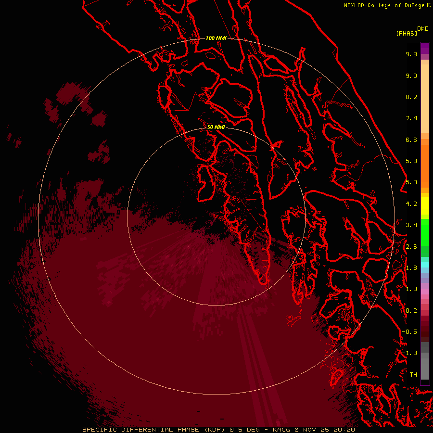Click the cyan segment of the color bar
Viewport: 433px width, 433px height.
tap(425, 264)
